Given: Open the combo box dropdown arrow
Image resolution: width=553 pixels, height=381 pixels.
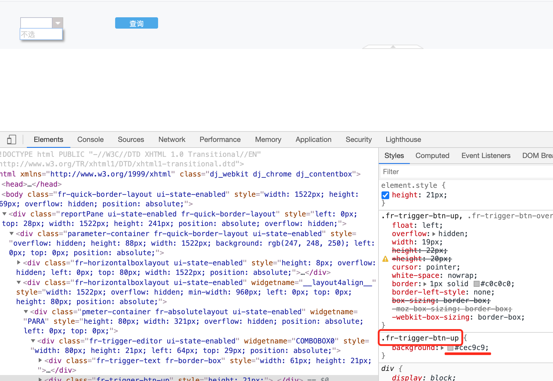Looking at the screenshot, I should (x=58, y=23).
